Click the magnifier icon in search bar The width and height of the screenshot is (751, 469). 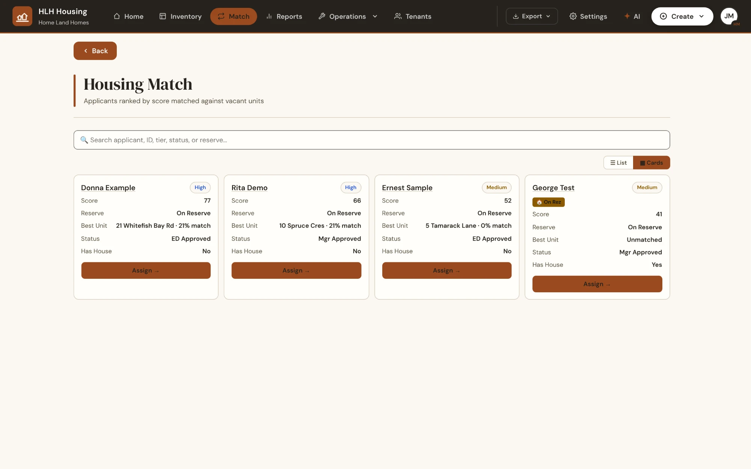(84, 140)
